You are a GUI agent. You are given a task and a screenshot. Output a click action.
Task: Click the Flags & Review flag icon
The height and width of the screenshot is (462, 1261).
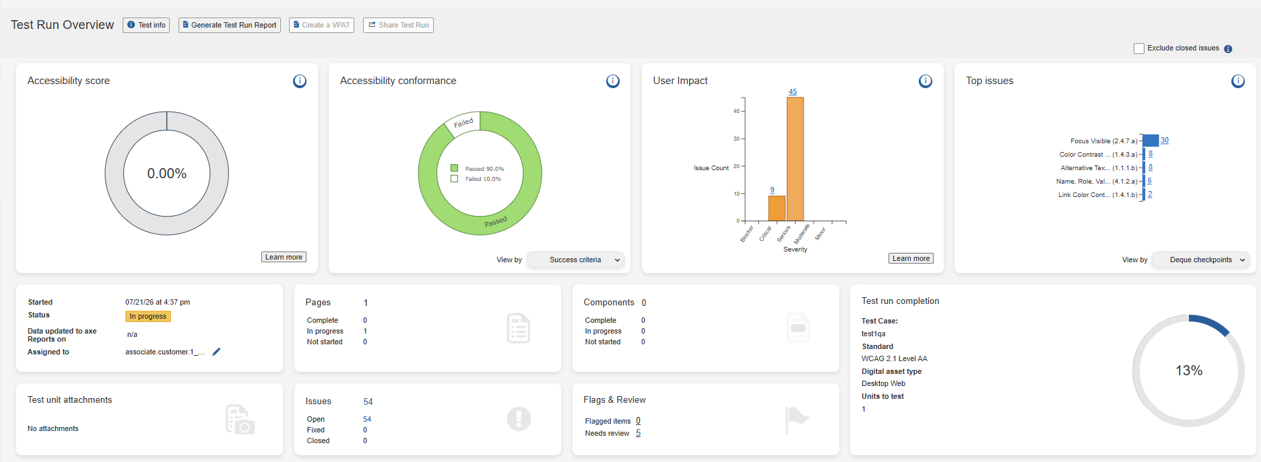coord(797,419)
